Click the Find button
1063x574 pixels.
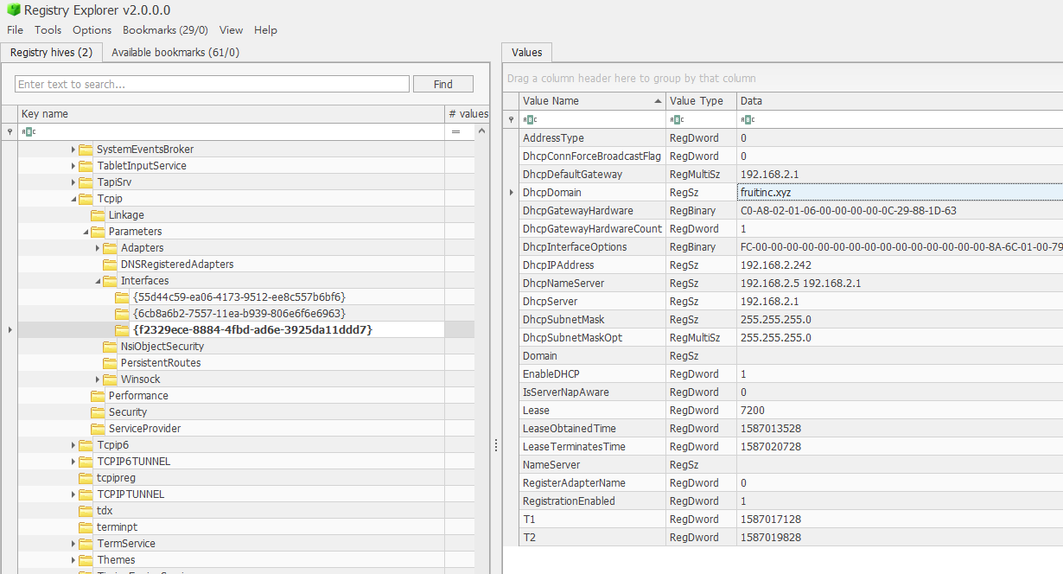tap(443, 84)
